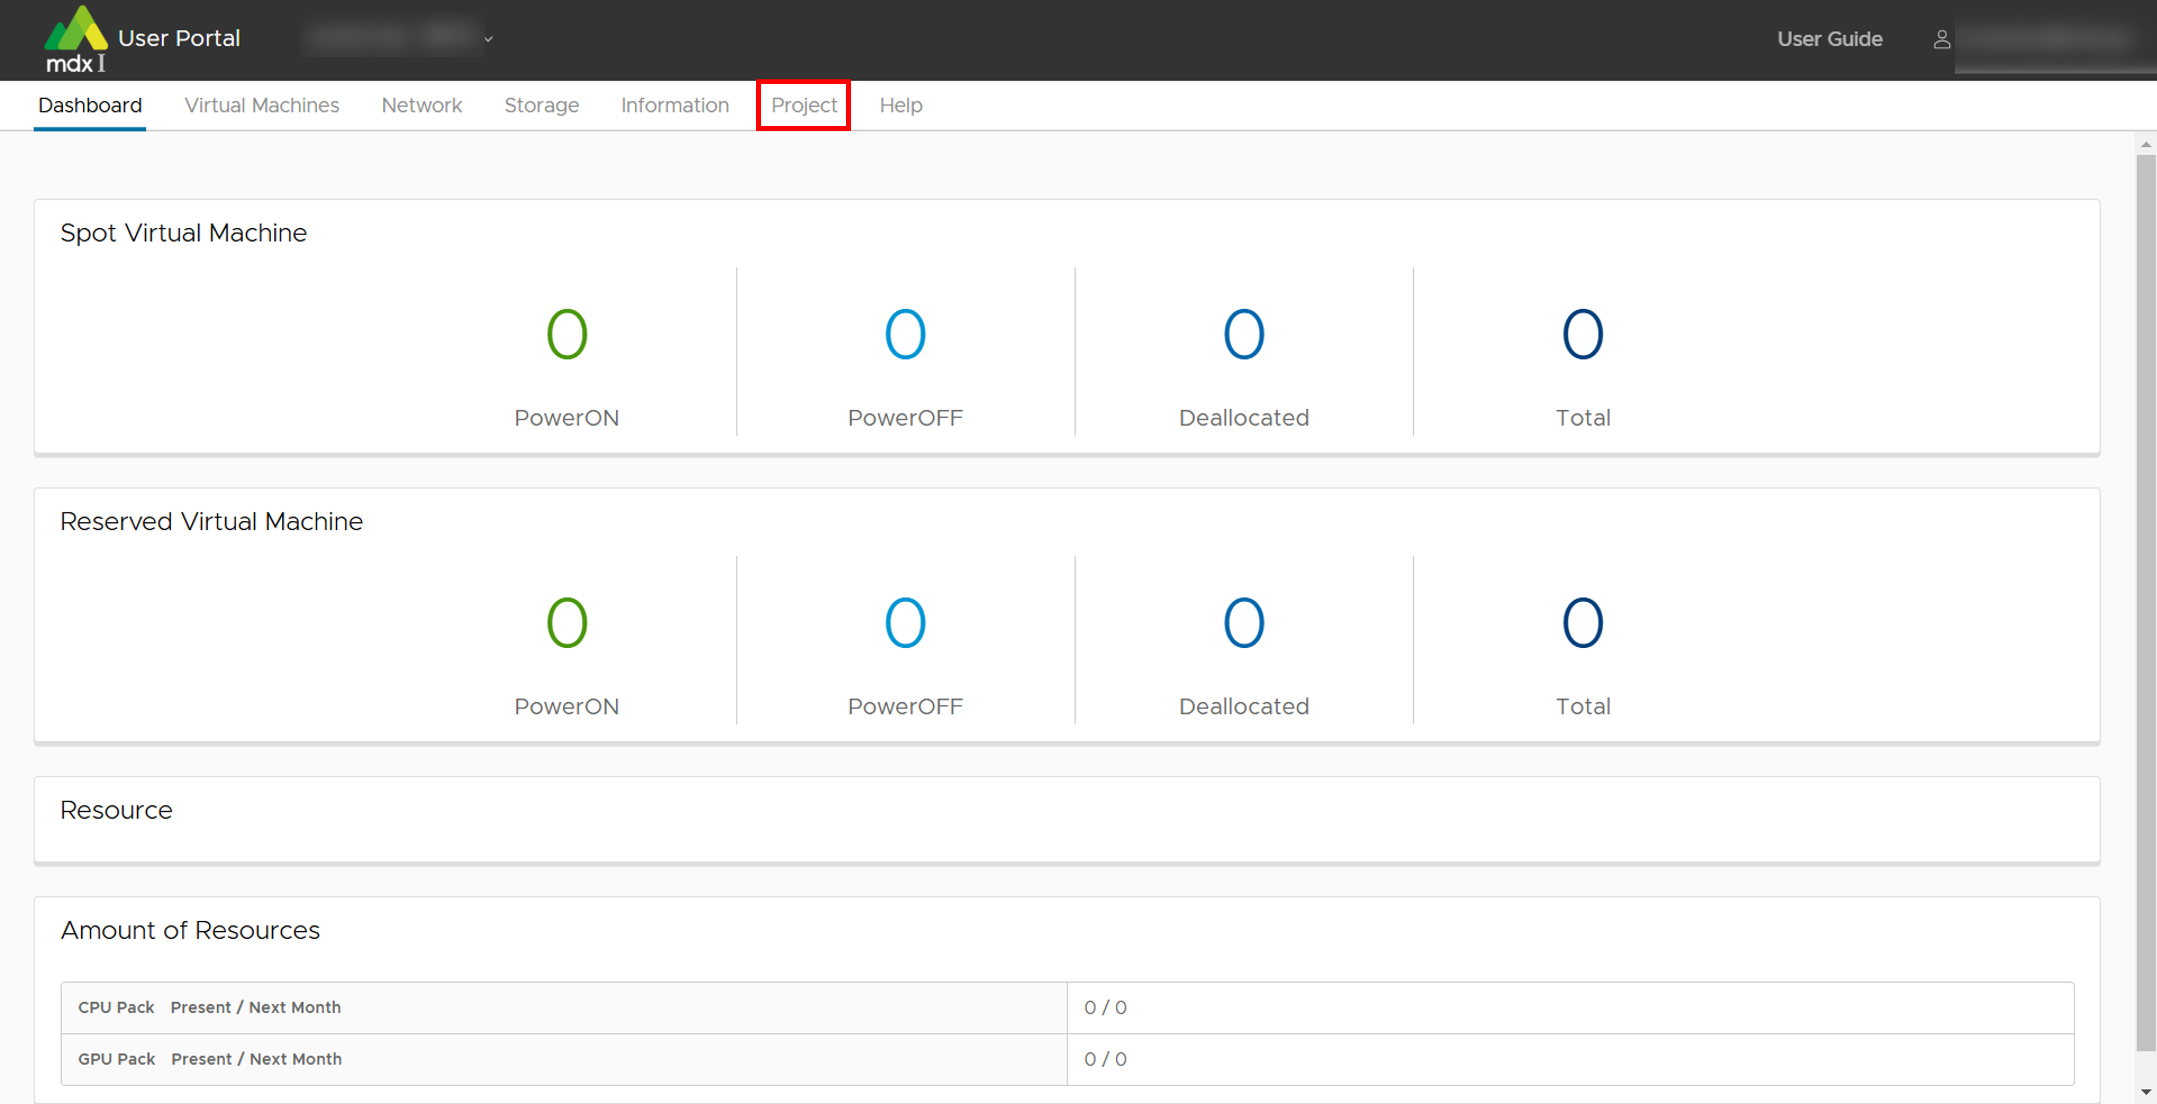Click Spot VM Deallocated count
2157x1104 pixels.
tap(1243, 334)
